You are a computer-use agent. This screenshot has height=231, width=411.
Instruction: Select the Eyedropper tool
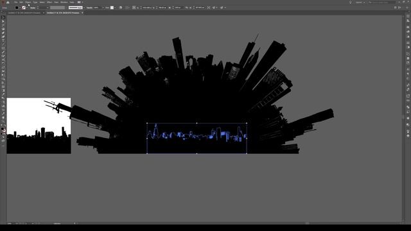coord(3,94)
